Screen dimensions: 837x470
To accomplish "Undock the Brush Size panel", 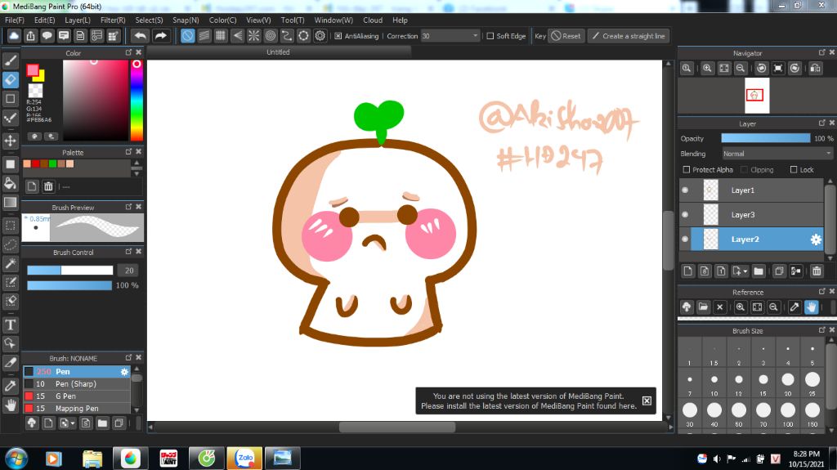I will pyautogui.click(x=821, y=330).
